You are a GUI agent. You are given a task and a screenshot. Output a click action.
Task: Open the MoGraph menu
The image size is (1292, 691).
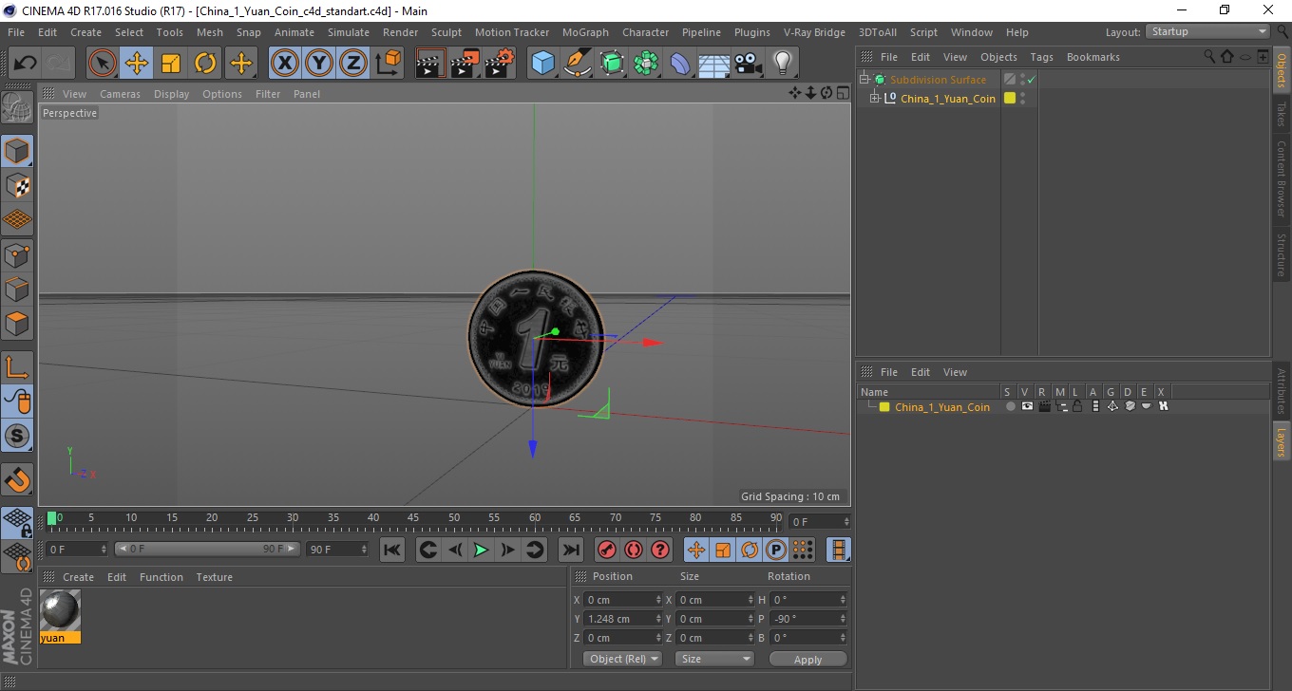tap(585, 32)
